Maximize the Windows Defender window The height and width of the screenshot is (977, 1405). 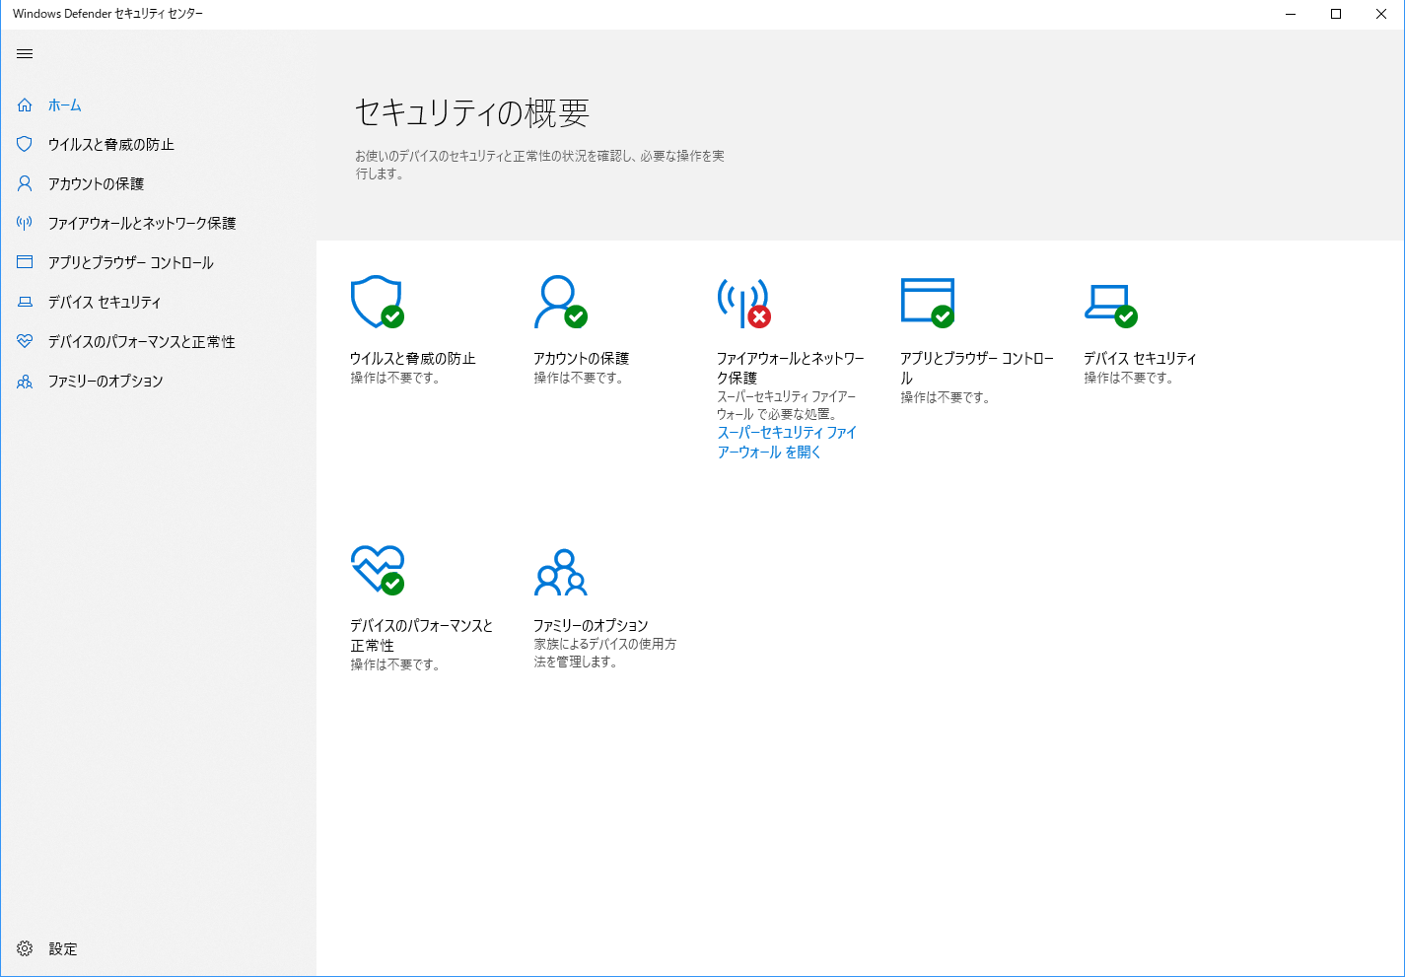(1336, 14)
